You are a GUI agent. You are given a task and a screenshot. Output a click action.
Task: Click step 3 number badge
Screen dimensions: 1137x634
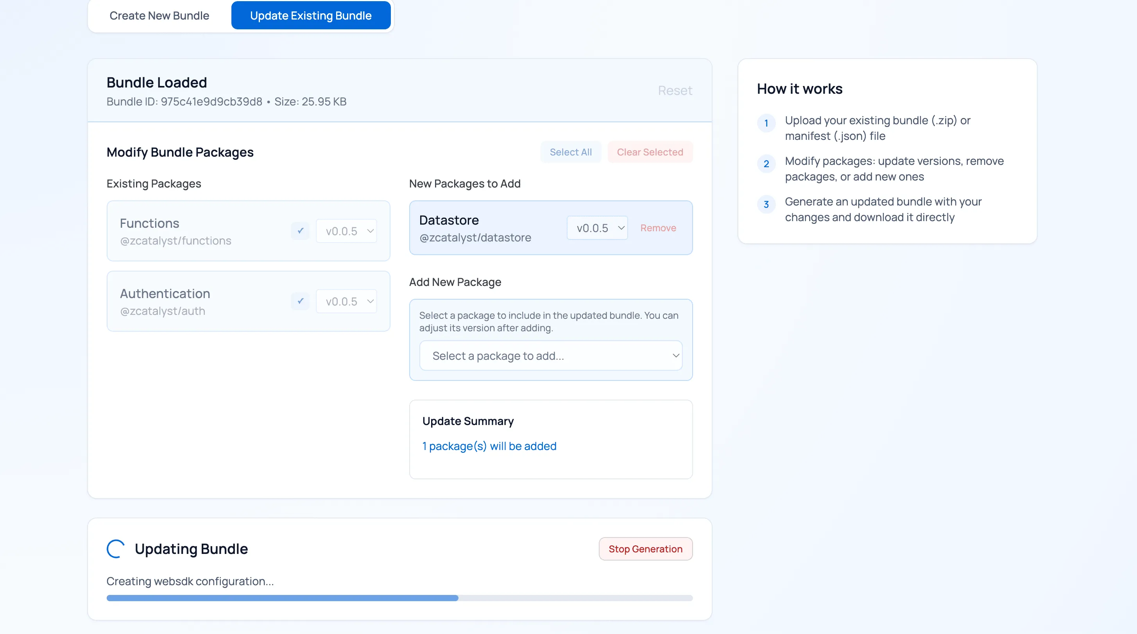(766, 204)
